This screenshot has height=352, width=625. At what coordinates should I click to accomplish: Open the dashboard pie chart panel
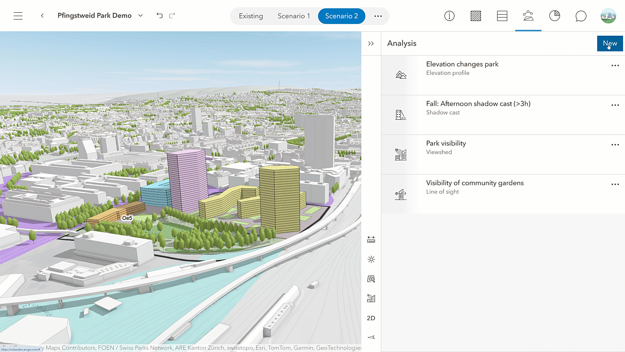pyautogui.click(x=555, y=16)
